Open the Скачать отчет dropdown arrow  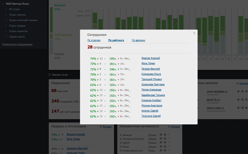[70, 75]
